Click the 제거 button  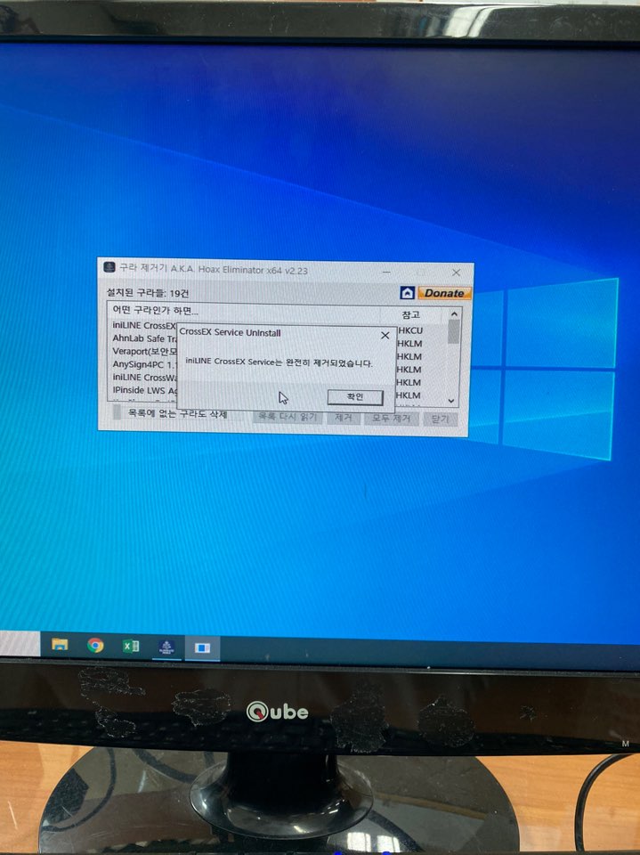tap(344, 418)
